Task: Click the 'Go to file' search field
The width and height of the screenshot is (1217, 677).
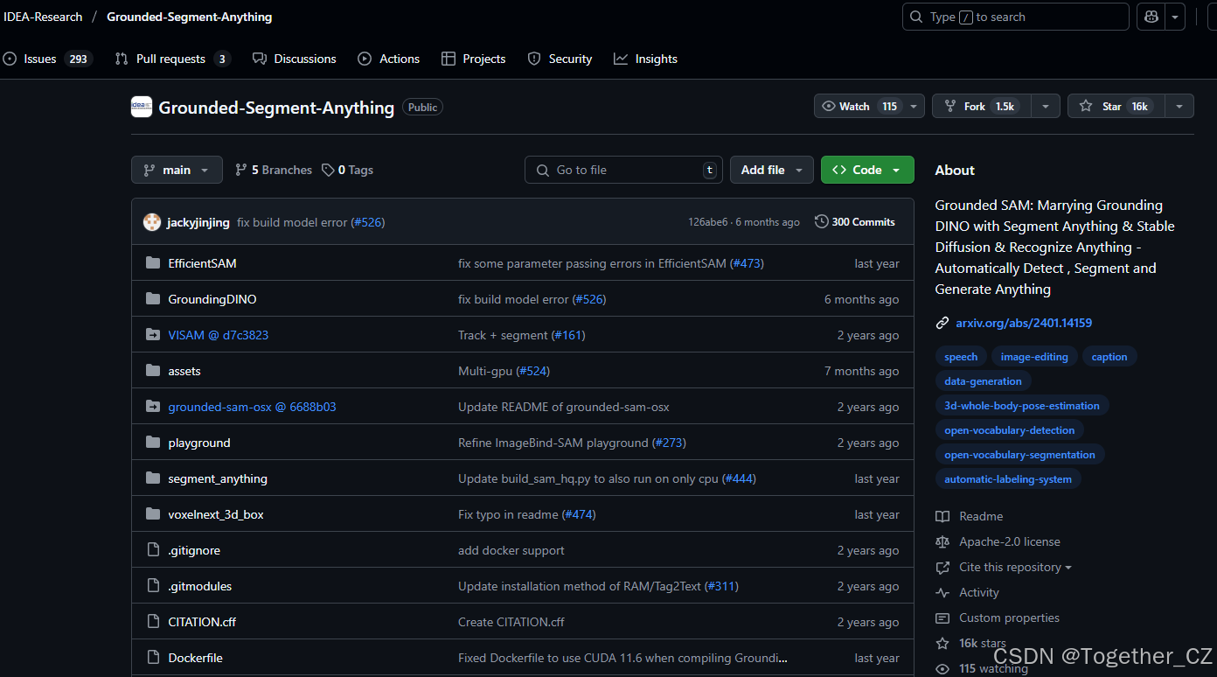Action: (x=623, y=170)
